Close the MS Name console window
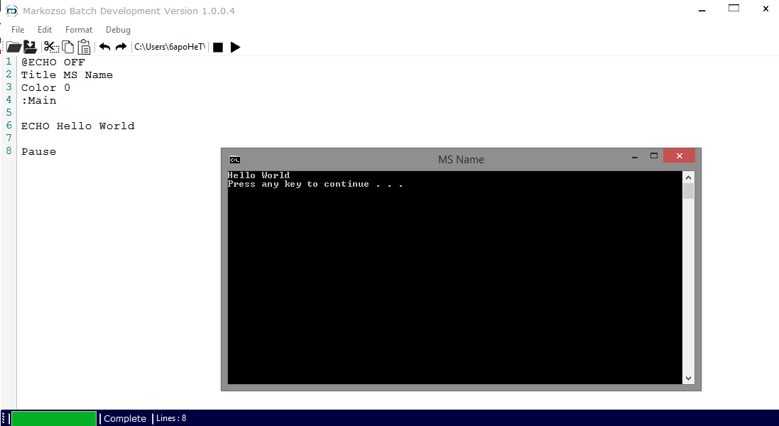 coord(679,156)
